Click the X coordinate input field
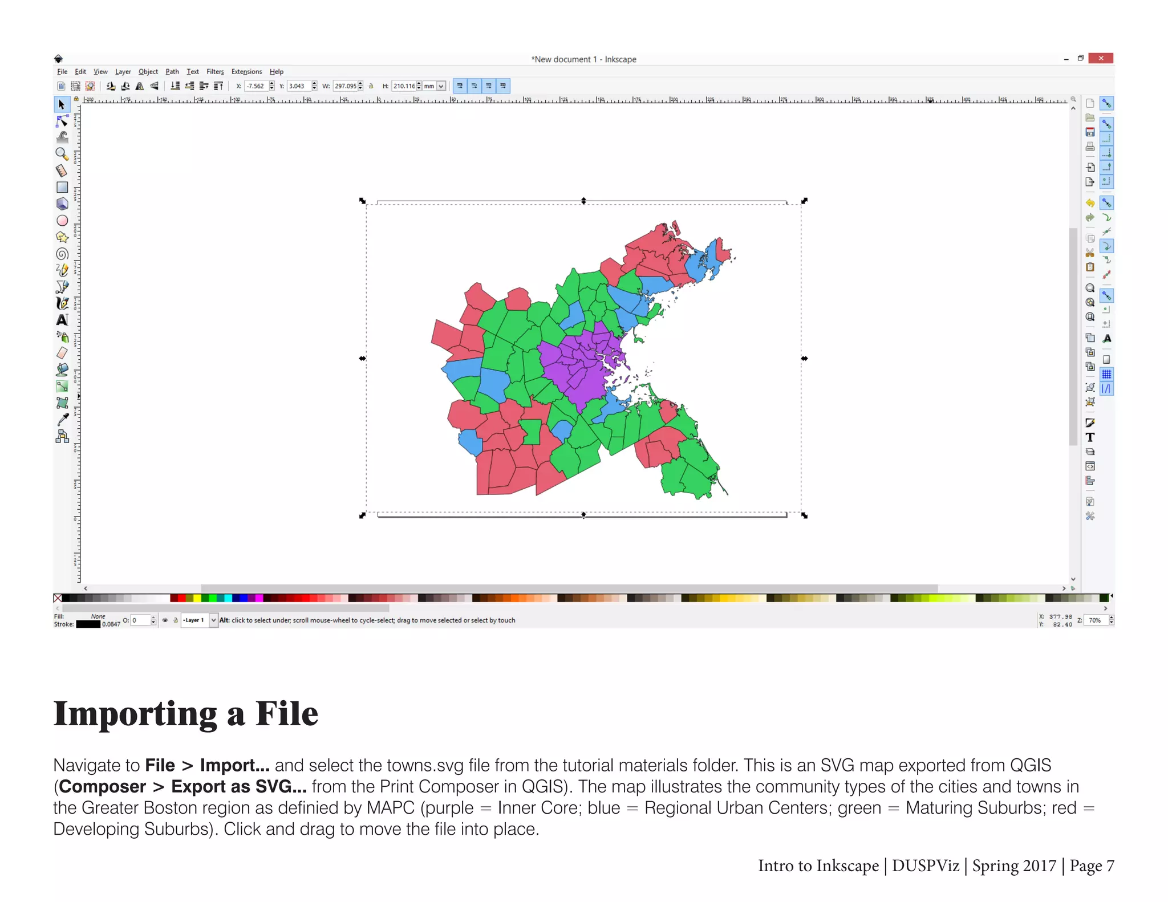Viewport: 1168px width, 902px height. [256, 86]
